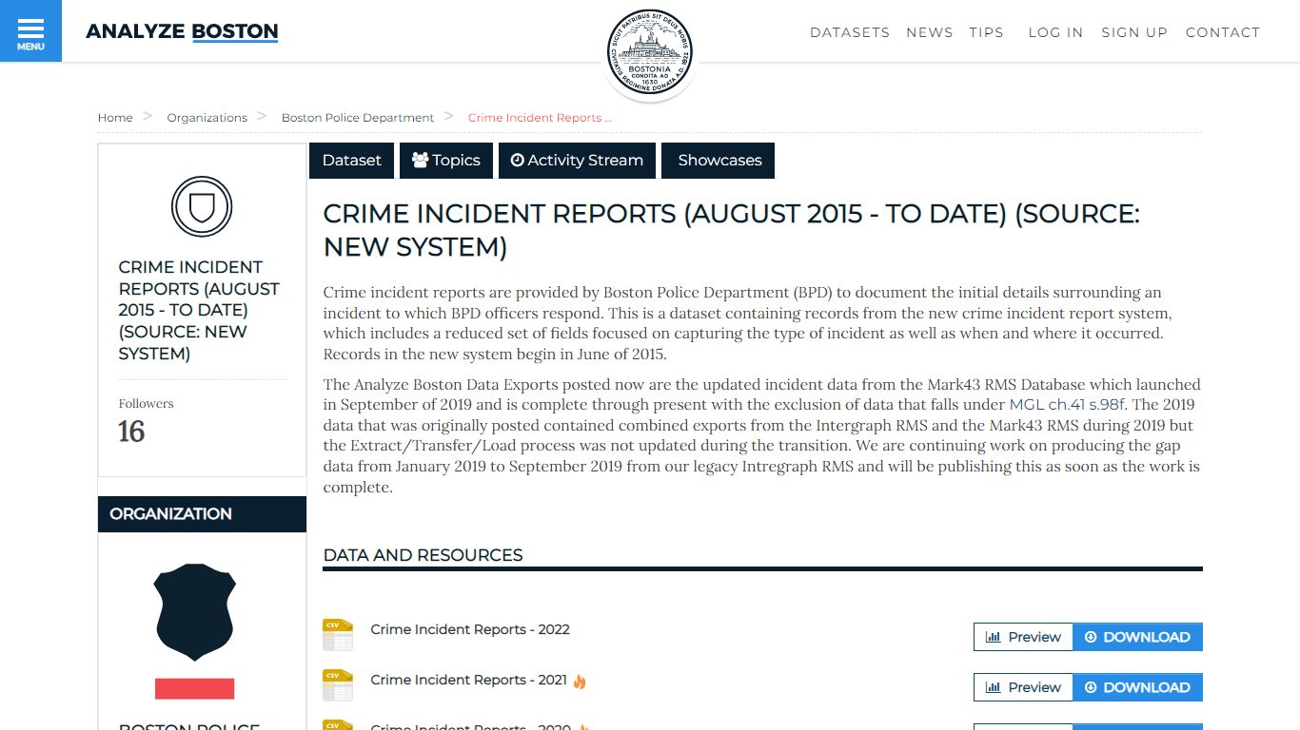Download the 2021 crime reports
Viewport: 1300px width, 730px height.
click(1137, 687)
